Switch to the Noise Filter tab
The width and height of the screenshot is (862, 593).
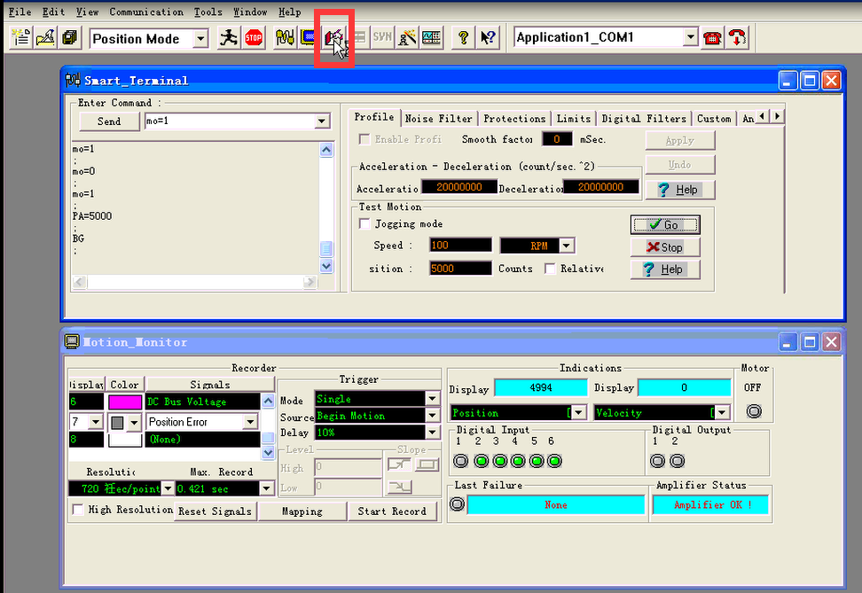[x=438, y=118]
